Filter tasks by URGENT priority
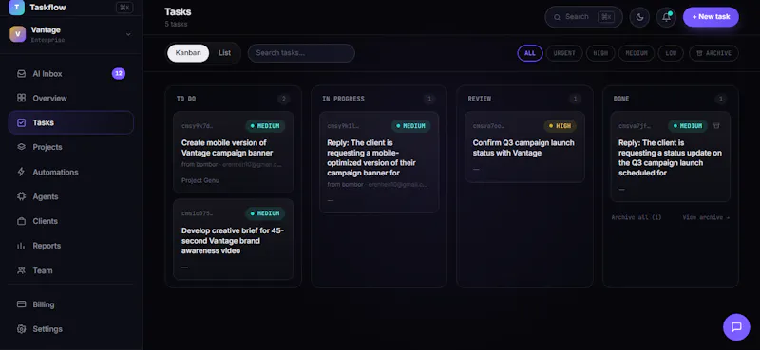The image size is (760, 350). (x=564, y=53)
